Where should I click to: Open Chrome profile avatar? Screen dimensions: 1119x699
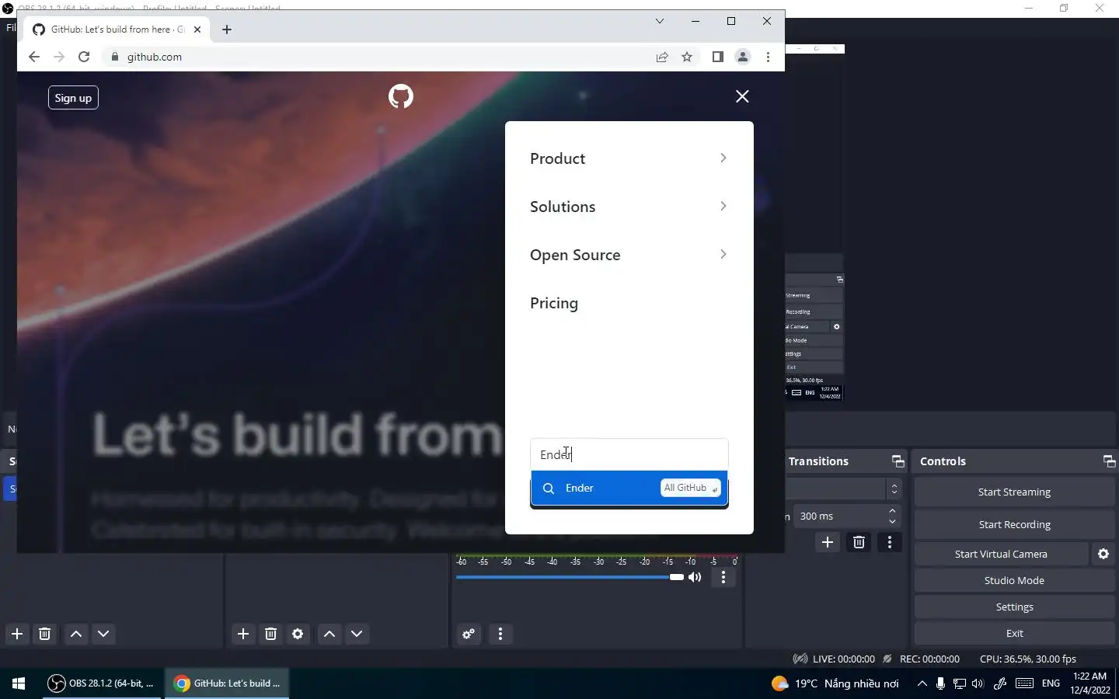[743, 57]
